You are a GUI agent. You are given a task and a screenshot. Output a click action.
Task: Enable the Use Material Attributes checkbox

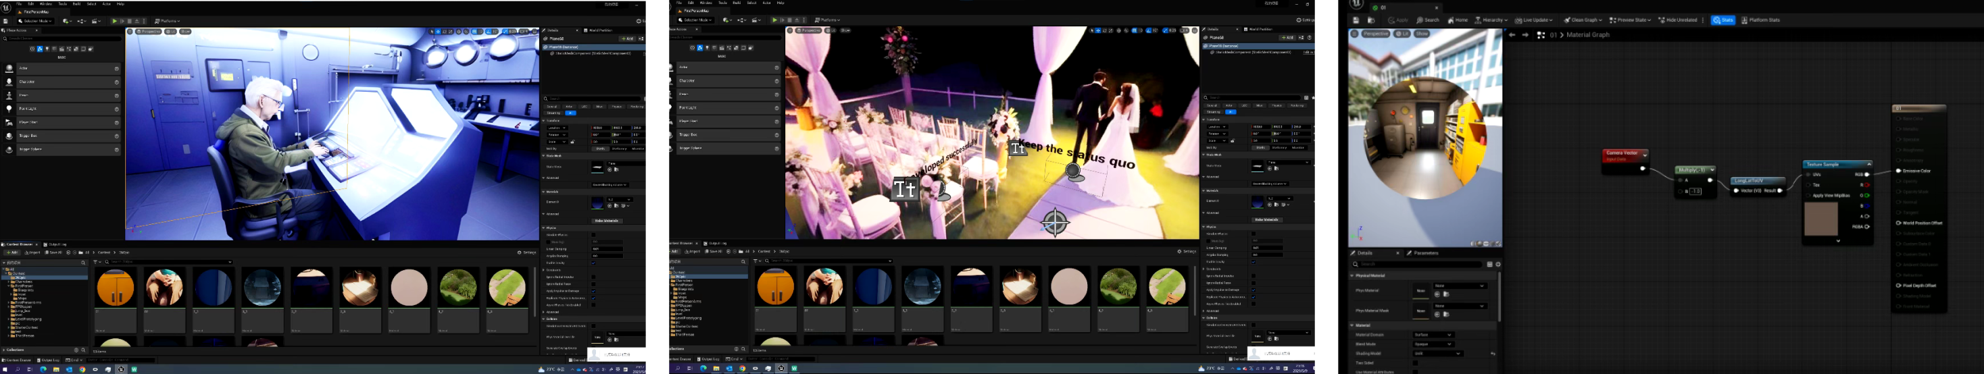click(1415, 372)
